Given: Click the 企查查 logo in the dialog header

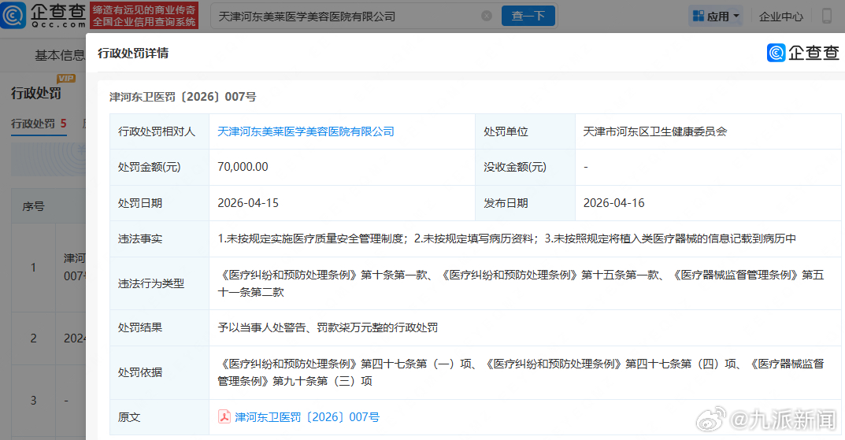Looking at the screenshot, I should click(x=803, y=53).
